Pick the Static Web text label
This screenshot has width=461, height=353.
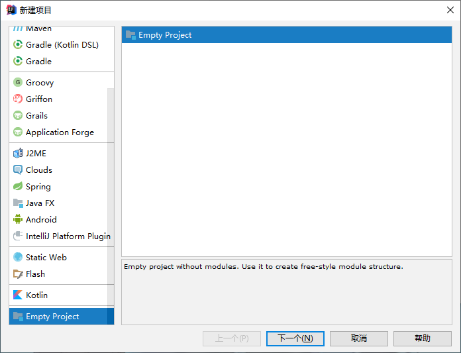pyautogui.click(x=46, y=258)
